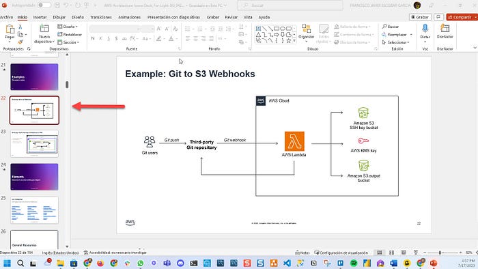This screenshot has height=269, width=478.
Task: Collapse the ribbon with chevron
Action: [x=475, y=48]
